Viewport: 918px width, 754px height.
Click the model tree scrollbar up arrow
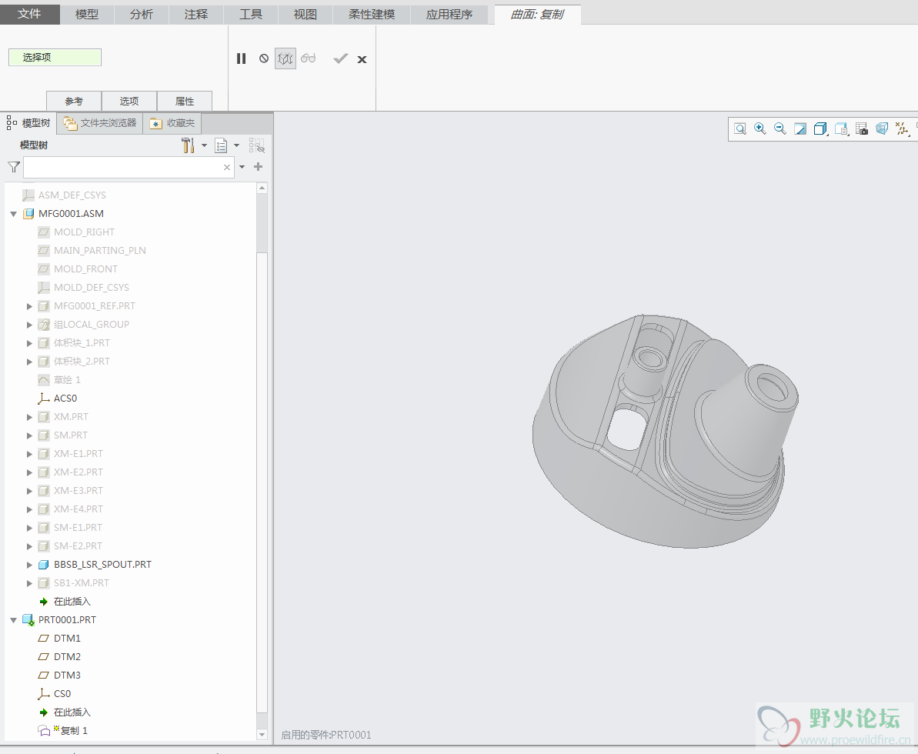[262, 188]
